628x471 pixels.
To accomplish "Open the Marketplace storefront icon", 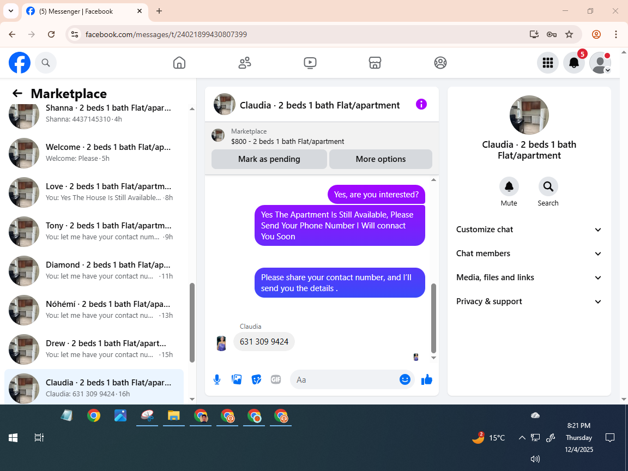I will pyautogui.click(x=375, y=63).
